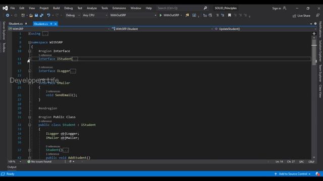Click the No issues found checkmark icon
This screenshot has height=181, width=323.
tap(29, 161)
